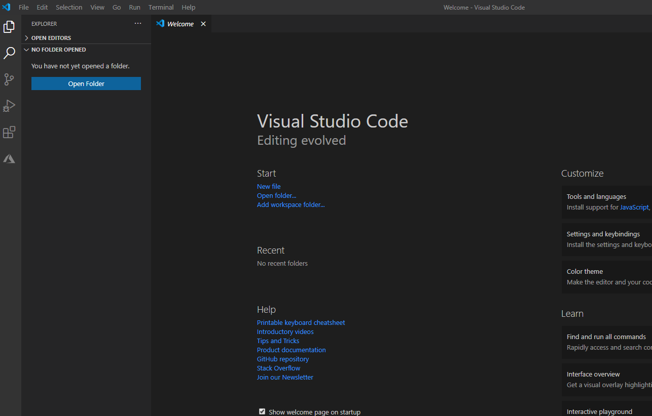Select the Interface overview card

tap(607, 380)
